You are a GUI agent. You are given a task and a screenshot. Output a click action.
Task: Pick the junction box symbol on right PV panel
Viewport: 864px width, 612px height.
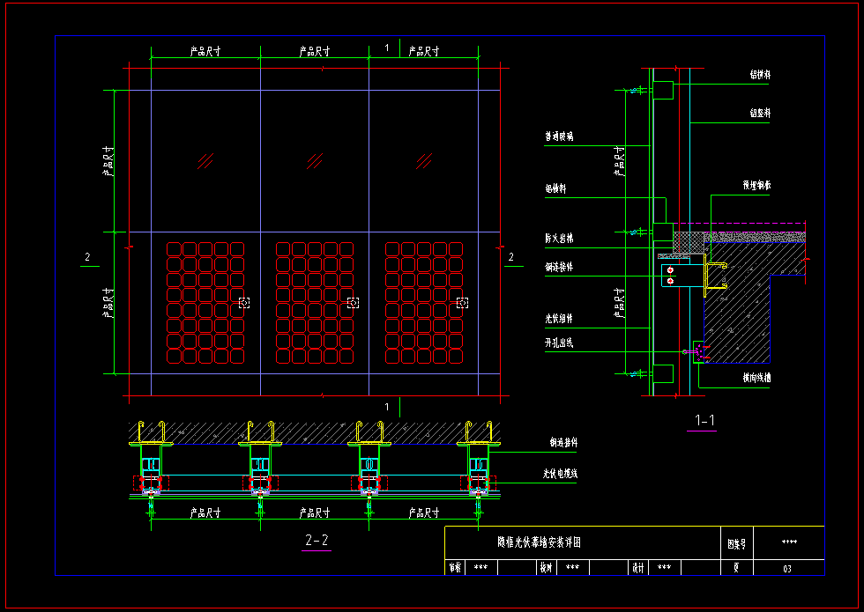click(x=463, y=302)
